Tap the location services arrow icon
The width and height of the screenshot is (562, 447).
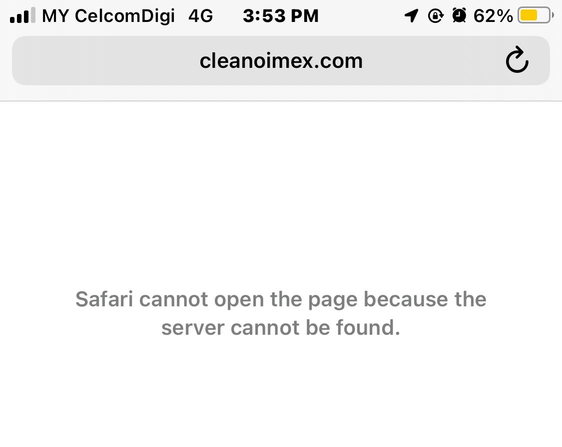(412, 16)
